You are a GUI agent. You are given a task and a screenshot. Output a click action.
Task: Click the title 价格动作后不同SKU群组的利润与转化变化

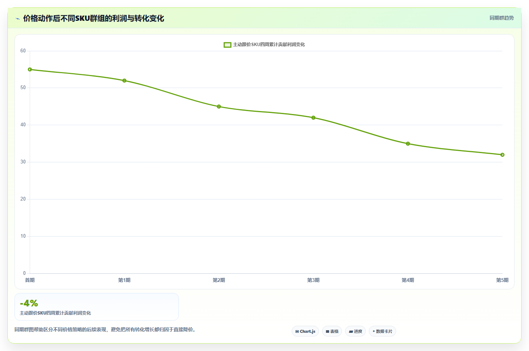(x=93, y=18)
